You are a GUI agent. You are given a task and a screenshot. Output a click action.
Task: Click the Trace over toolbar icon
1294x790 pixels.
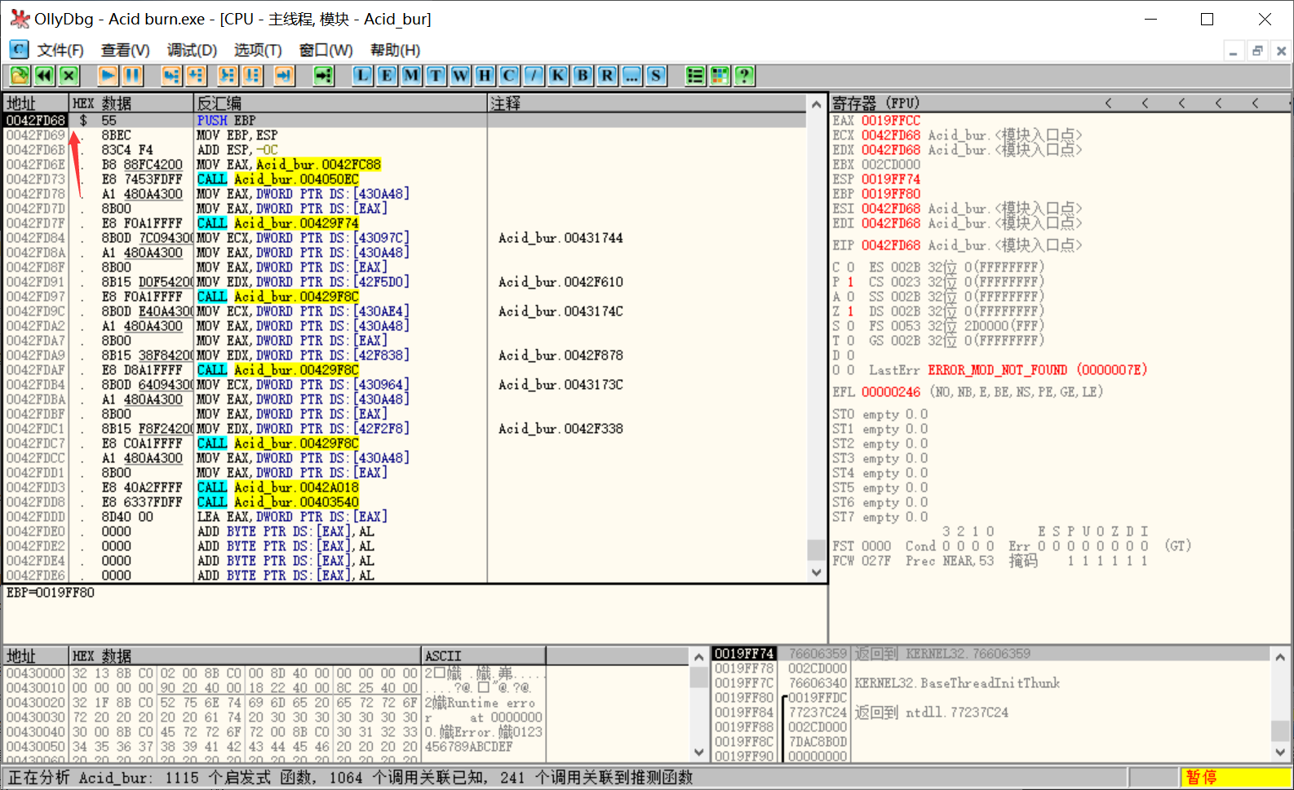point(252,76)
